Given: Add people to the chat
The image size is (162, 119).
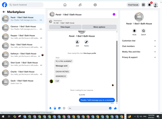Looking at the screenshot, I should pos(77,42).
